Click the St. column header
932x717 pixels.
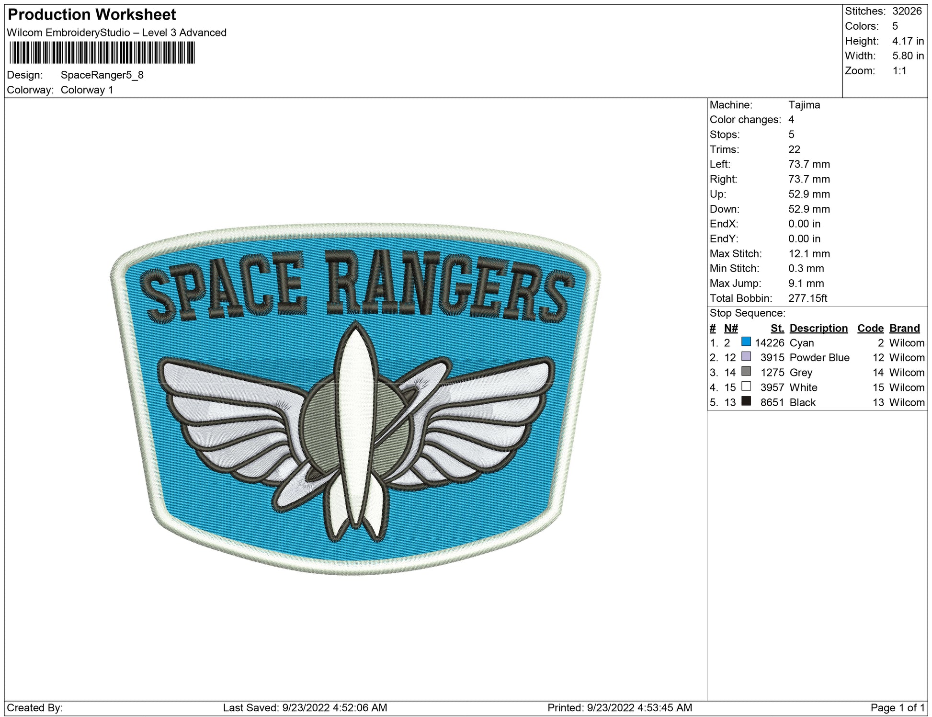coord(777,328)
